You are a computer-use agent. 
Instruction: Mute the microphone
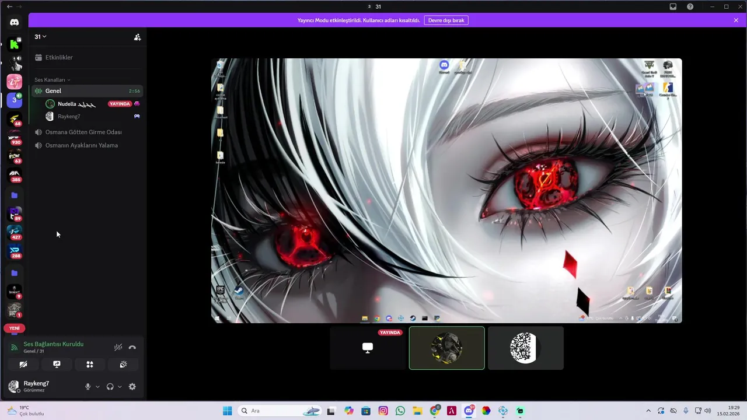tap(88, 386)
